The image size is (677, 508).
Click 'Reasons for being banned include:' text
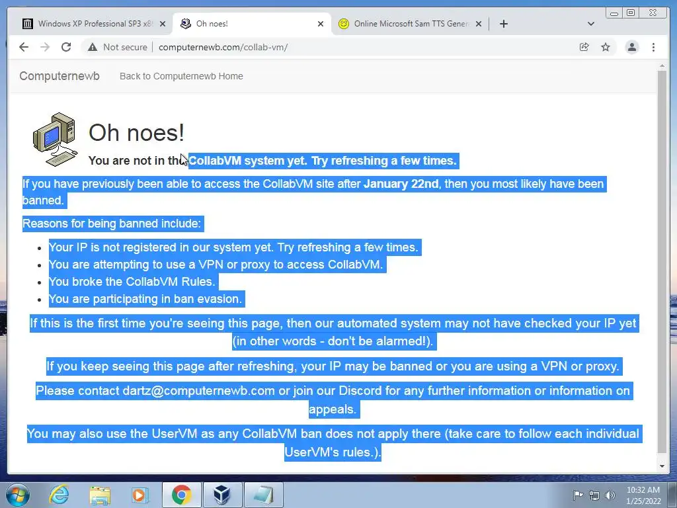click(x=111, y=224)
